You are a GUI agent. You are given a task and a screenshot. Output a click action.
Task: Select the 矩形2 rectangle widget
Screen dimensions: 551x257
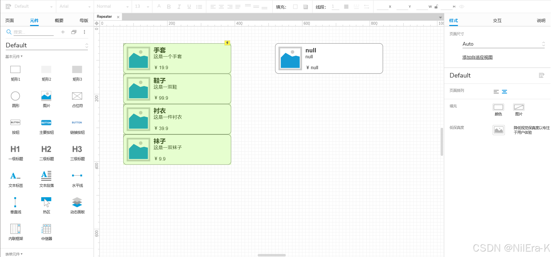pyautogui.click(x=46, y=74)
